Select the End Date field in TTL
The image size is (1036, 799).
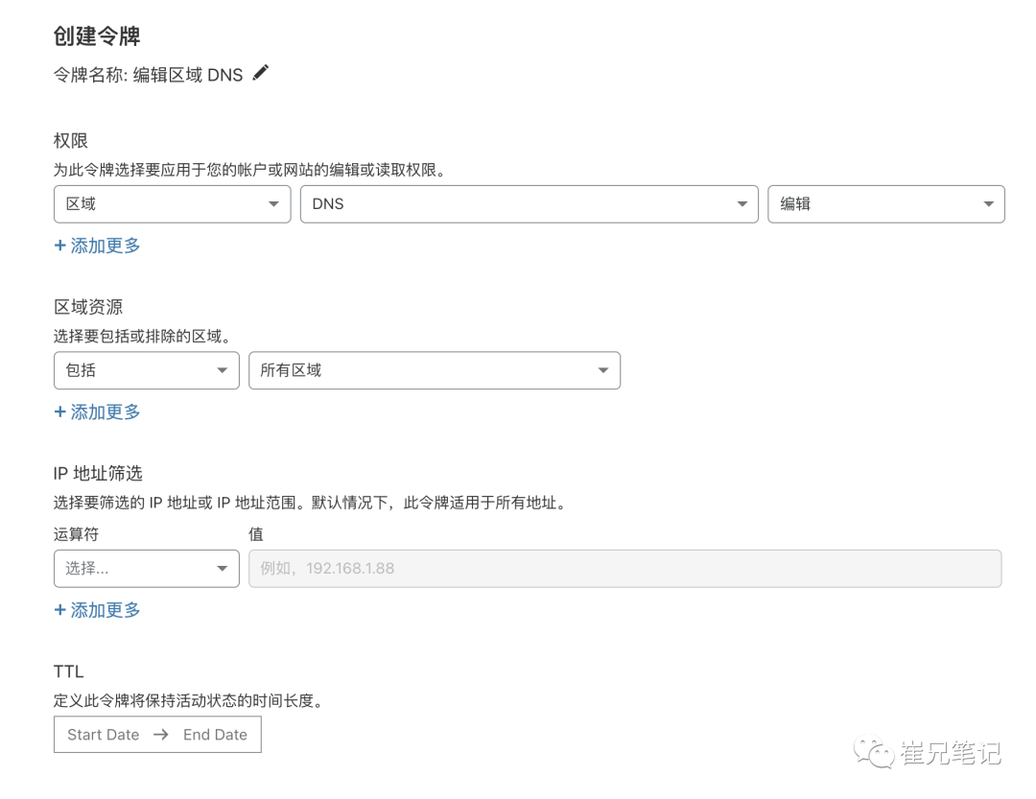click(215, 735)
